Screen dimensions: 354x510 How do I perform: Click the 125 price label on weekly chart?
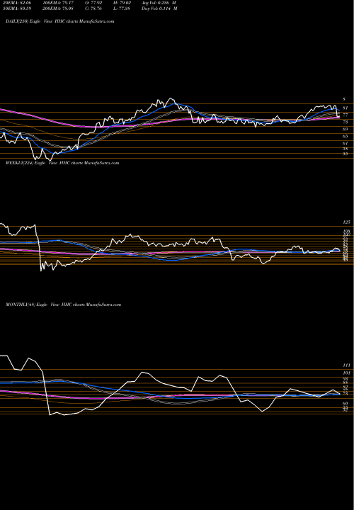tap(346, 222)
